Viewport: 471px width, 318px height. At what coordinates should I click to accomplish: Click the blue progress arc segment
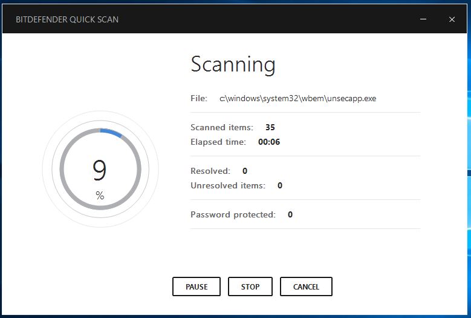pos(111,131)
